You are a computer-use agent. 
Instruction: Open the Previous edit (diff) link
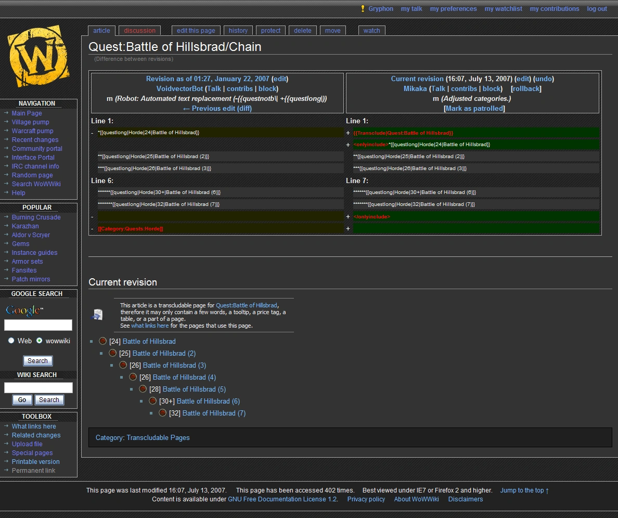point(217,109)
